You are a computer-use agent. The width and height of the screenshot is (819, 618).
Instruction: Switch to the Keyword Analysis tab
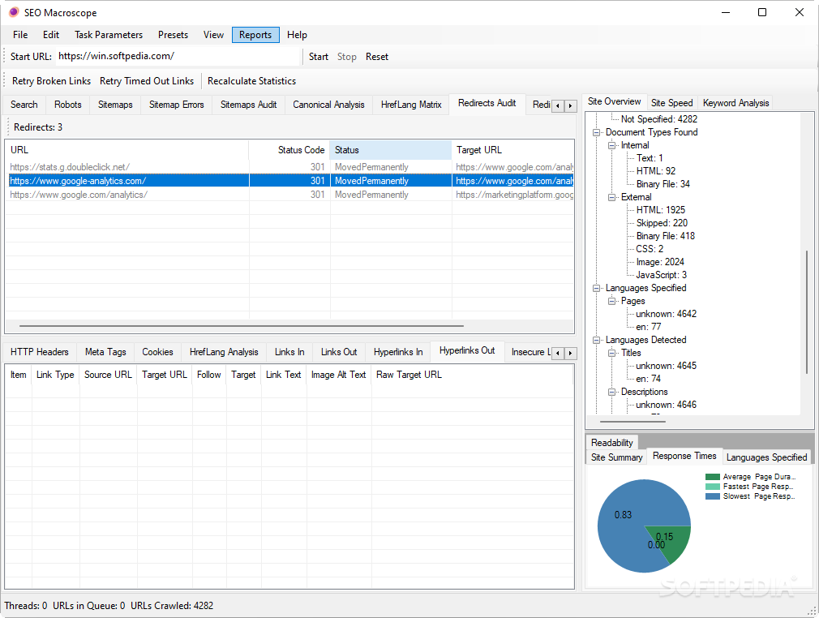coord(735,103)
